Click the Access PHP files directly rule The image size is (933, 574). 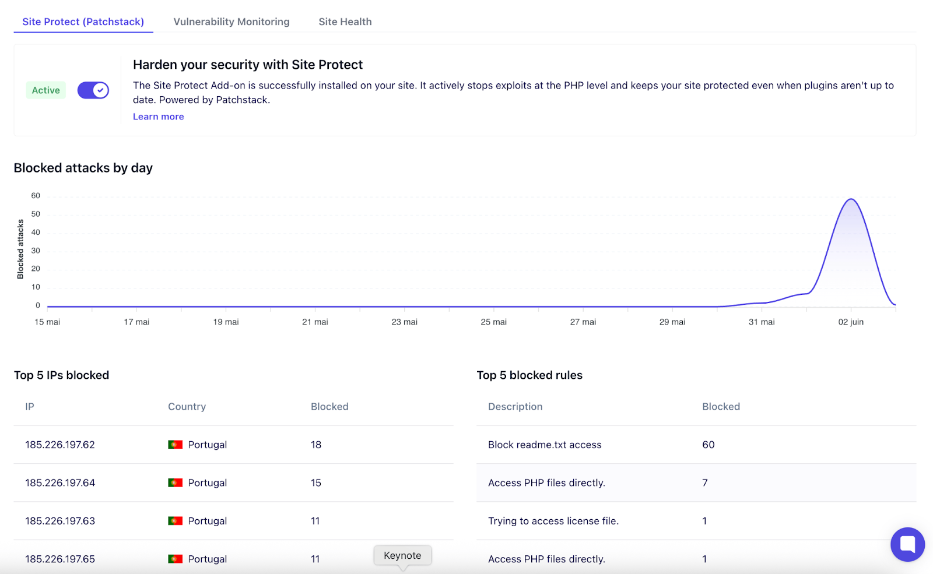pos(546,483)
